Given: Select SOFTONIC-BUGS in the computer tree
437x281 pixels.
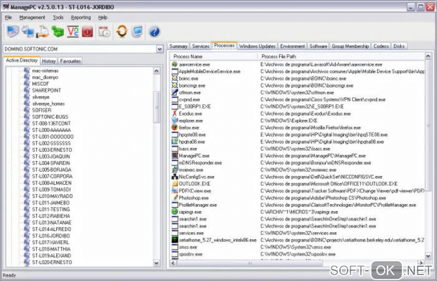Looking at the screenshot, I should click(x=50, y=117).
